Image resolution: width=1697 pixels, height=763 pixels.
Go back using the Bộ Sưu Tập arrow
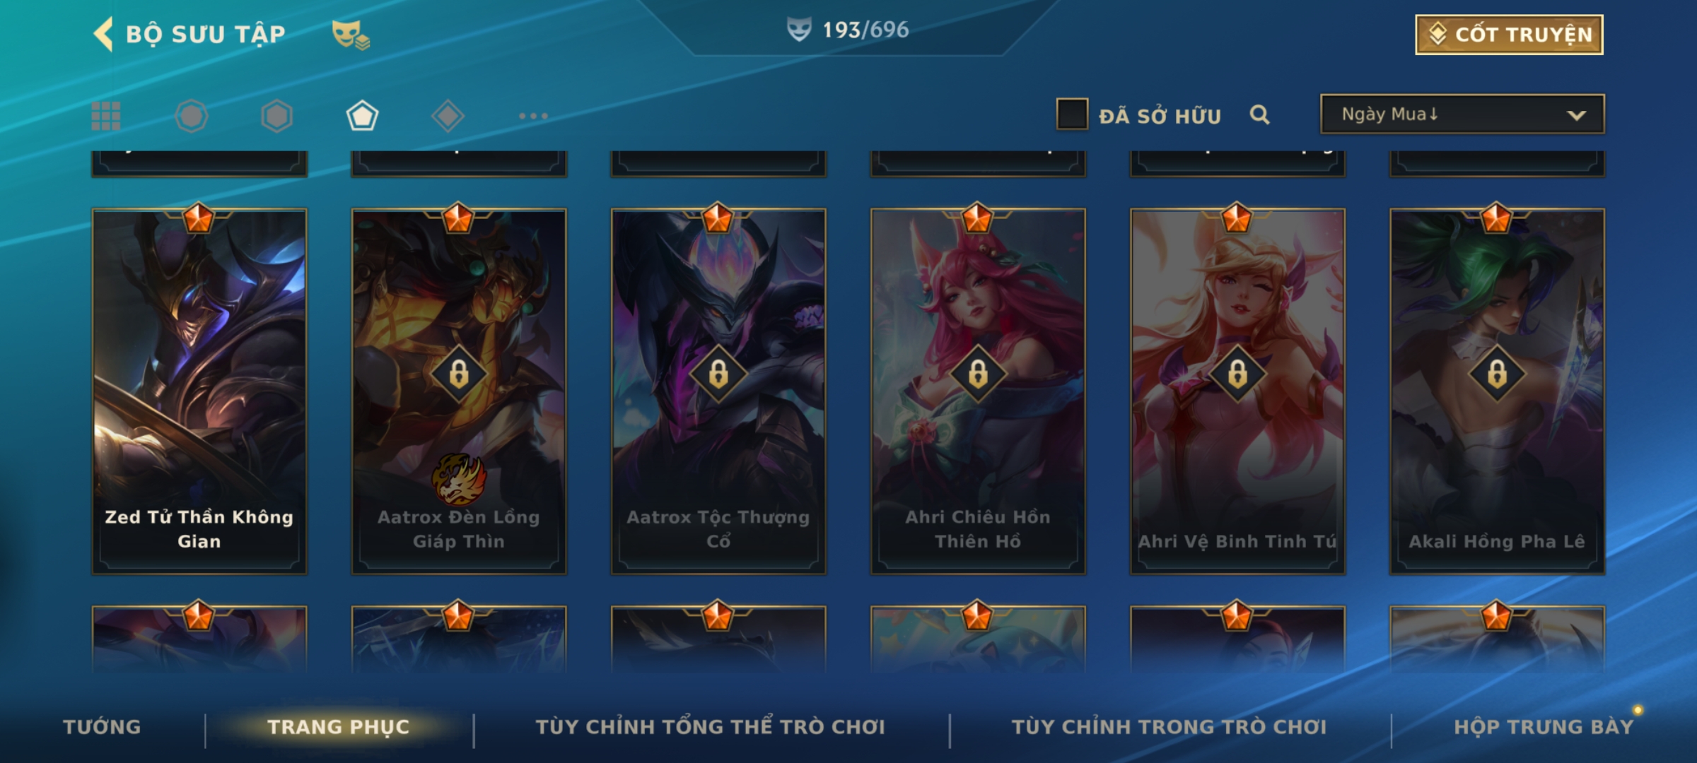tap(103, 34)
